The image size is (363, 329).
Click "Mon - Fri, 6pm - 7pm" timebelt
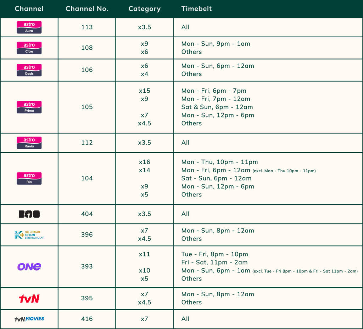click(x=214, y=91)
